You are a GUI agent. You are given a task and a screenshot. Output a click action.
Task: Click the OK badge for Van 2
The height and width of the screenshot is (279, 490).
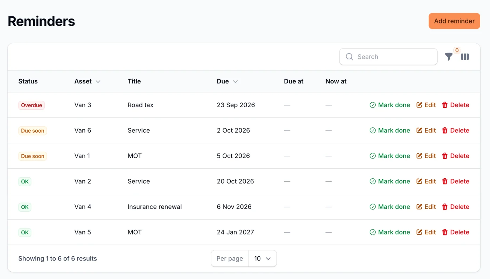point(25,182)
